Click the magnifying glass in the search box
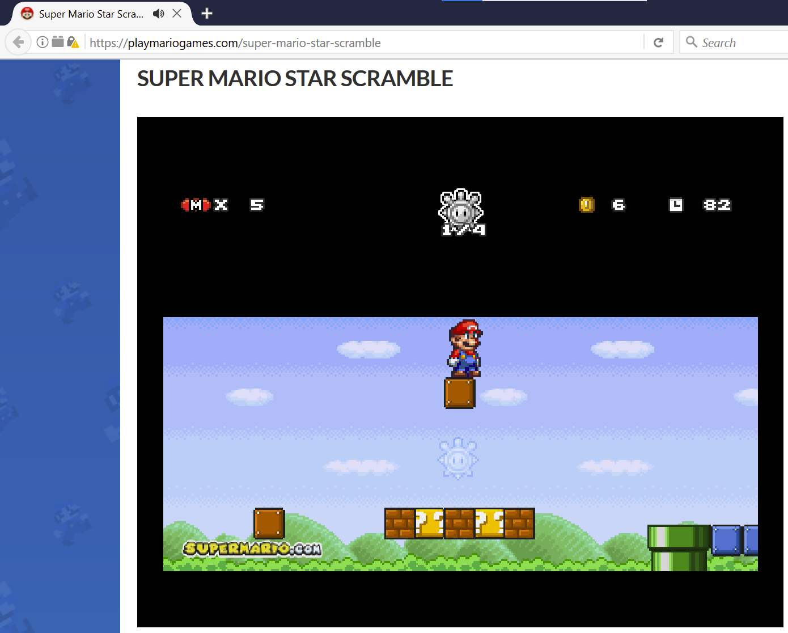The width and height of the screenshot is (788, 633). (x=692, y=42)
